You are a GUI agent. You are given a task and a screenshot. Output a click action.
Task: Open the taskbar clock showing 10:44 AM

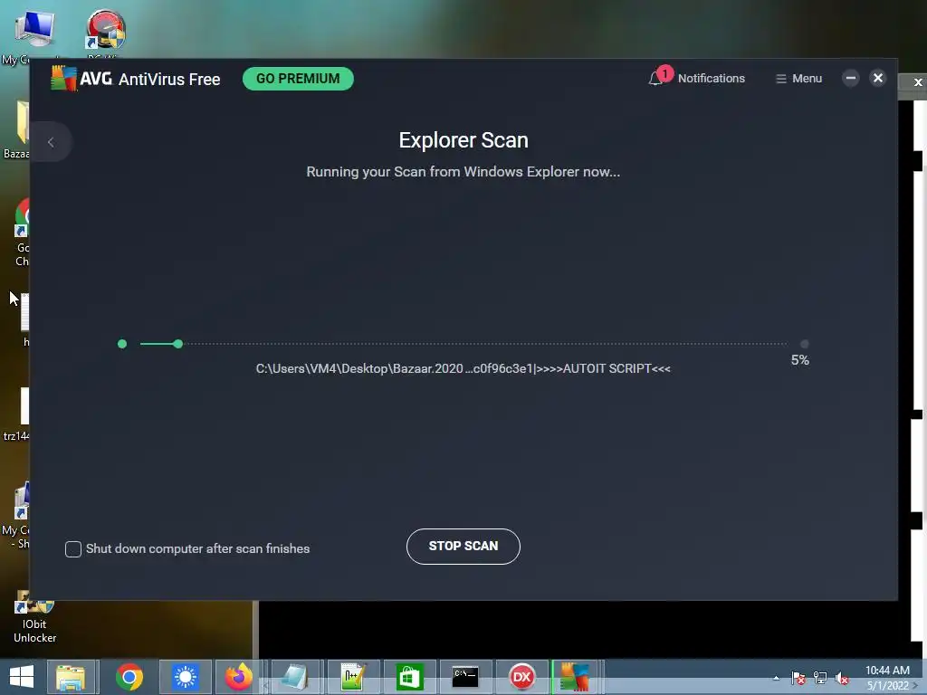[x=887, y=678]
